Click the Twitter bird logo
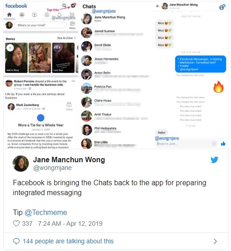Screen dimensions: 231x251 click(x=214, y=160)
